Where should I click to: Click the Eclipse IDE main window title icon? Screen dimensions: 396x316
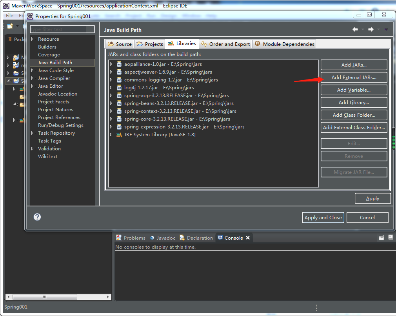click(x=6, y=5)
